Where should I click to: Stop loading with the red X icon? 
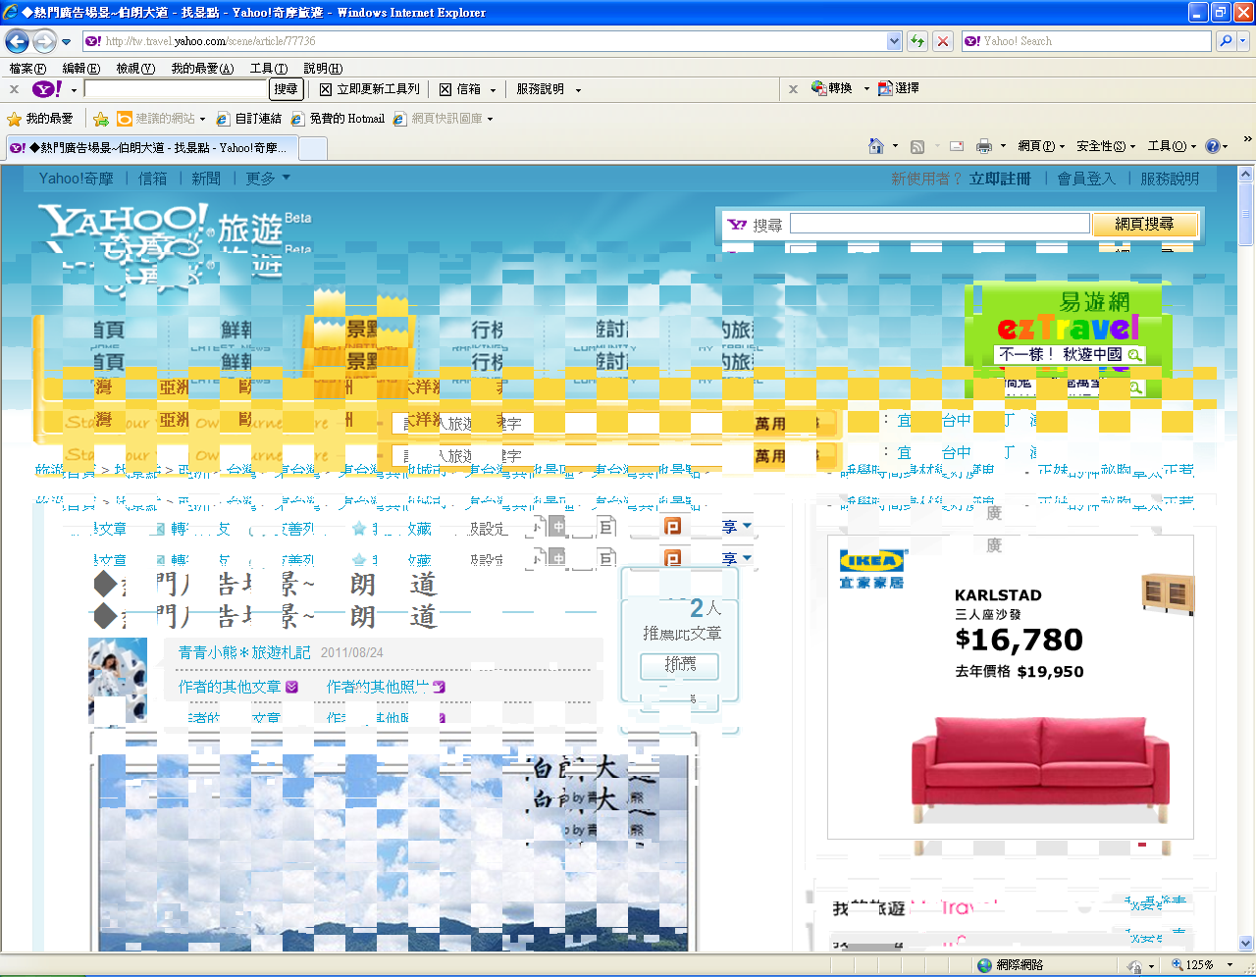943,41
